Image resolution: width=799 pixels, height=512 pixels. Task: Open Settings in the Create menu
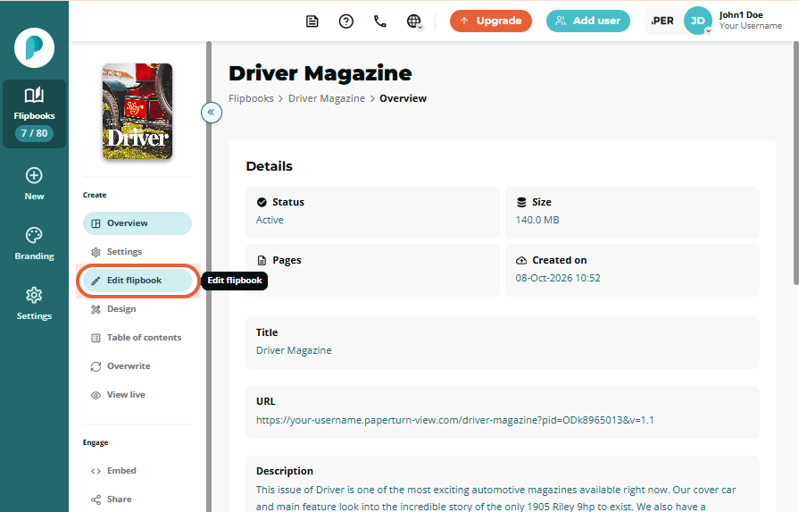pyautogui.click(x=137, y=252)
